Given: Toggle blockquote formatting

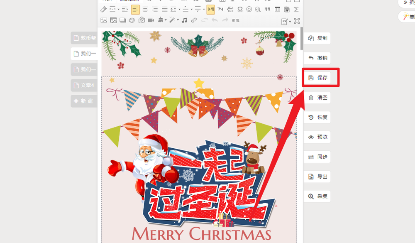Looking at the screenshot, I should (x=268, y=10).
